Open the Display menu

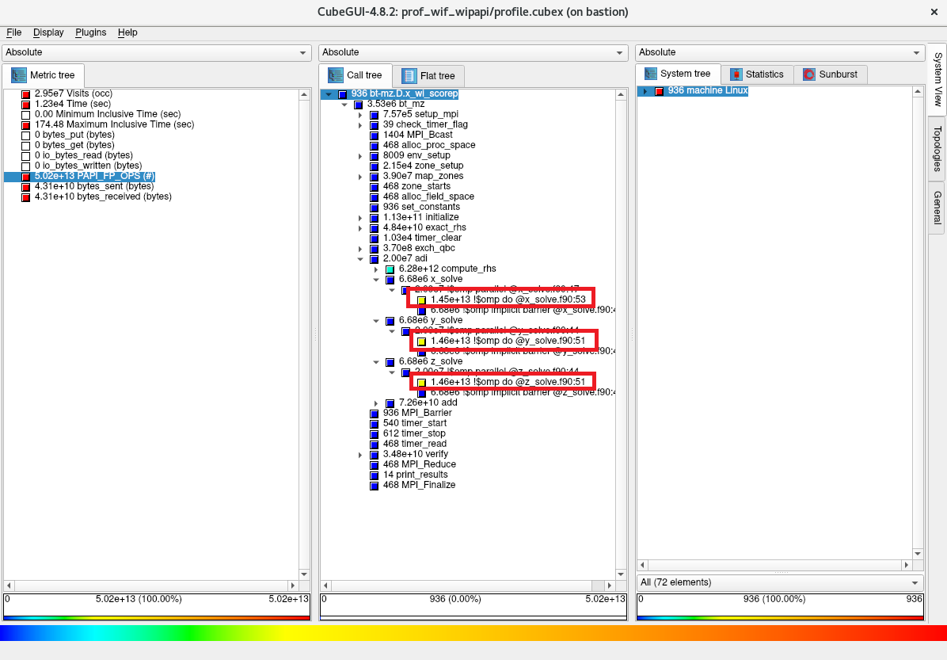[48, 32]
